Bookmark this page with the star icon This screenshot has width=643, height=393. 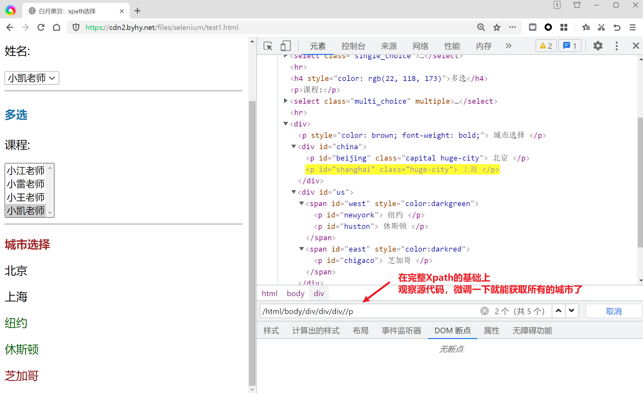[497, 28]
